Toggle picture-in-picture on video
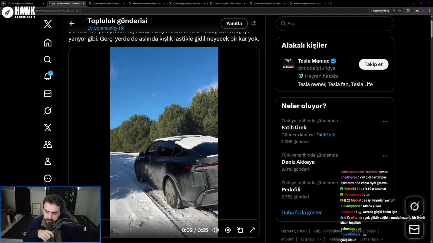This screenshot has height=243, width=433. [x=240, y=230]
